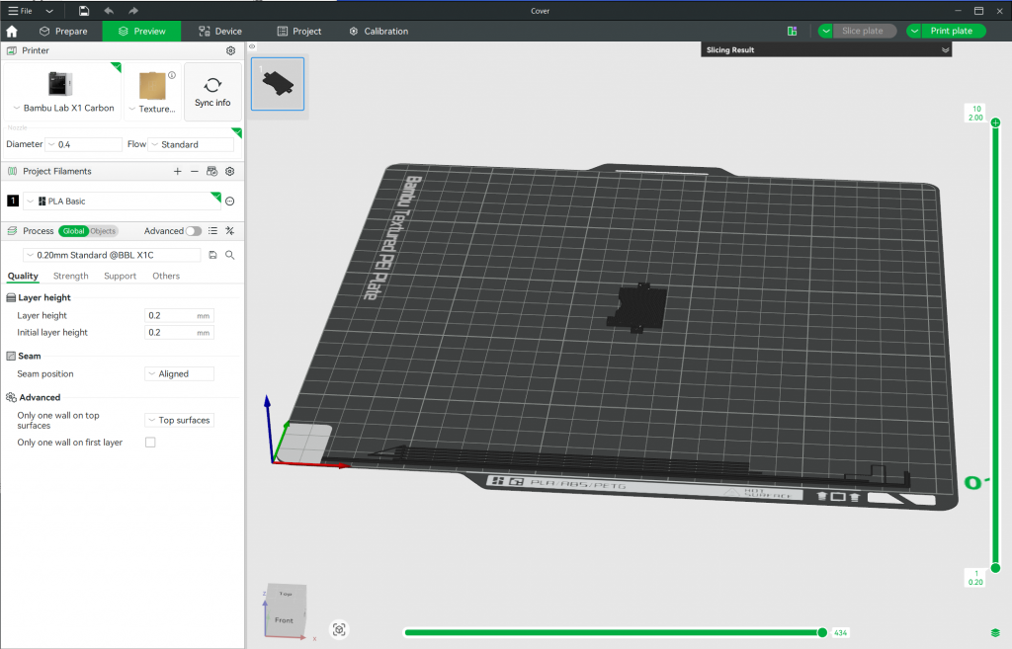Click the Print plate button
The height and width of the screenshot is (649, 1012).
pyautogui.click(x=951, y=32)
